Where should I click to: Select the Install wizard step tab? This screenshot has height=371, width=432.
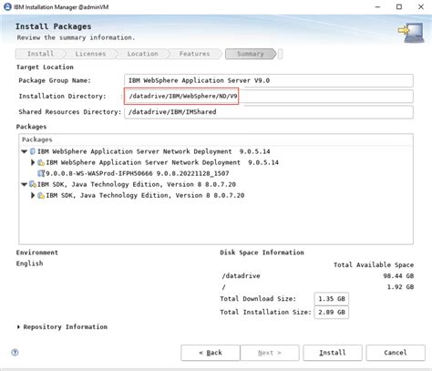[x=40, y=54]
